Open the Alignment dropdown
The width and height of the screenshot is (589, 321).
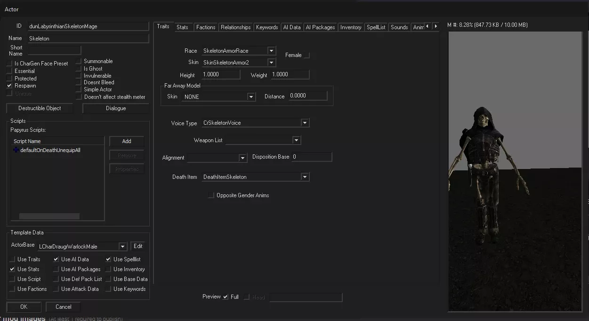tap(243, 158)
